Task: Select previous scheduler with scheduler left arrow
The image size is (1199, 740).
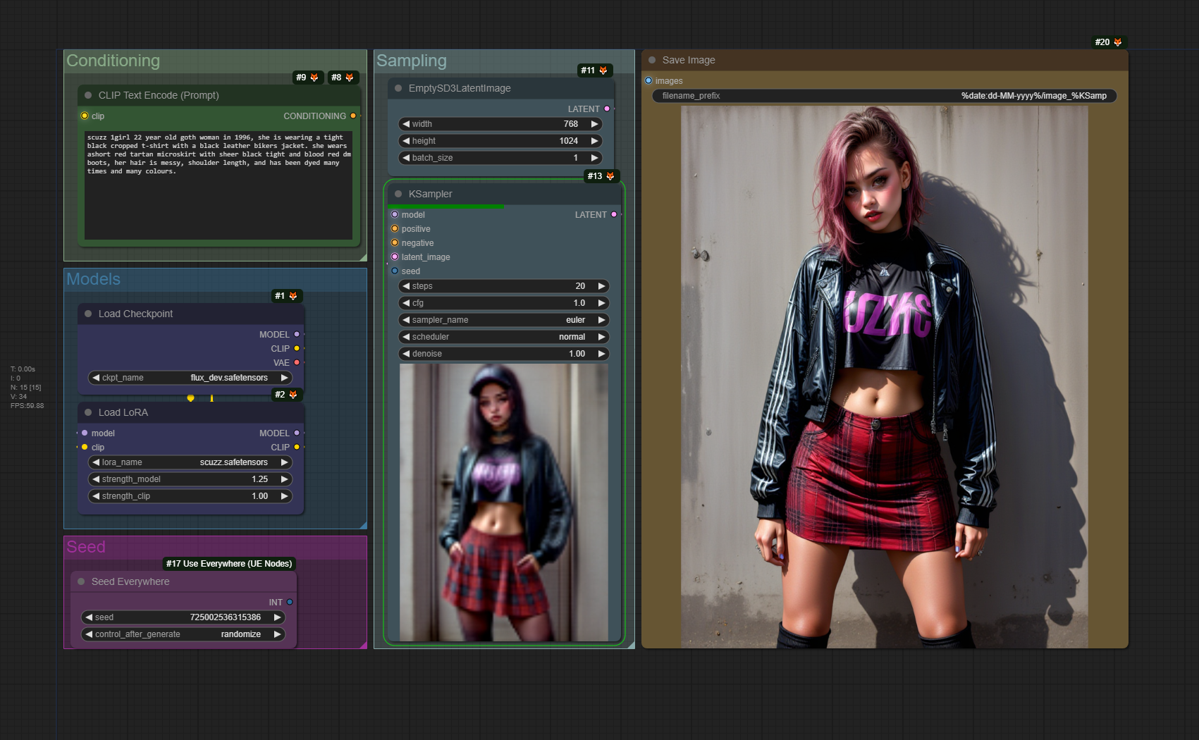Action: point(406,337)
